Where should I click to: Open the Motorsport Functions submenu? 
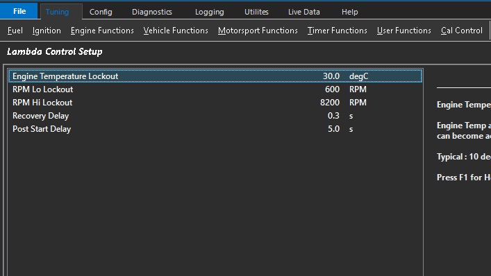click(x=258, y=31)
